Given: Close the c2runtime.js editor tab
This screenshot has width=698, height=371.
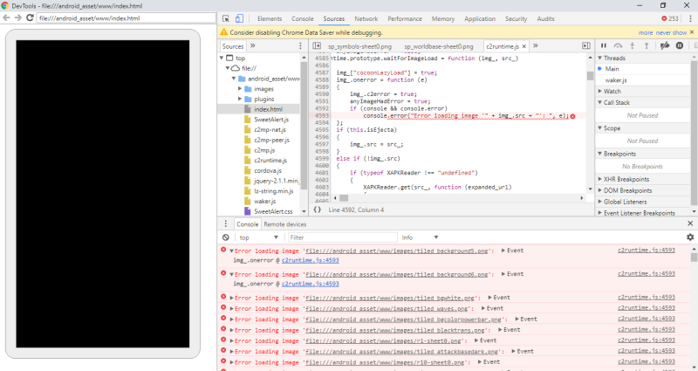Looking at the screenshot, I should pyautogui.click(x=524, y=46).
